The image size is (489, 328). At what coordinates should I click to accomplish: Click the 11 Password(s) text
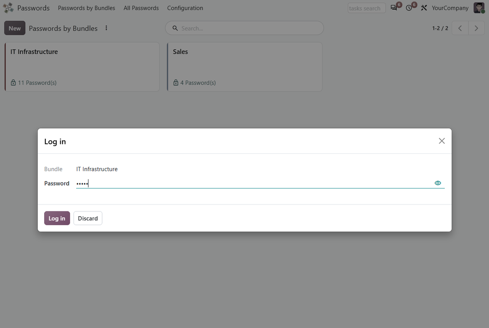tap(37, 83)
